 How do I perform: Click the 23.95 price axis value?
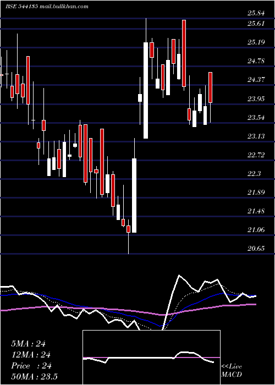[256, 98]
